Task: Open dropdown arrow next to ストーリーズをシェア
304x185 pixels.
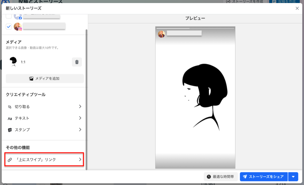Action: tap(293, 177)
